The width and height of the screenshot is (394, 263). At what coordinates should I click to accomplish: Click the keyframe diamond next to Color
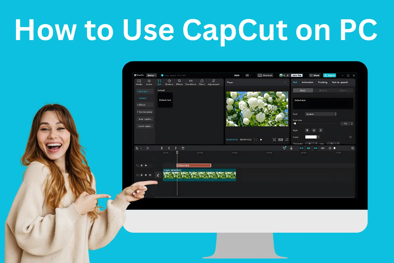coord(350,137)
